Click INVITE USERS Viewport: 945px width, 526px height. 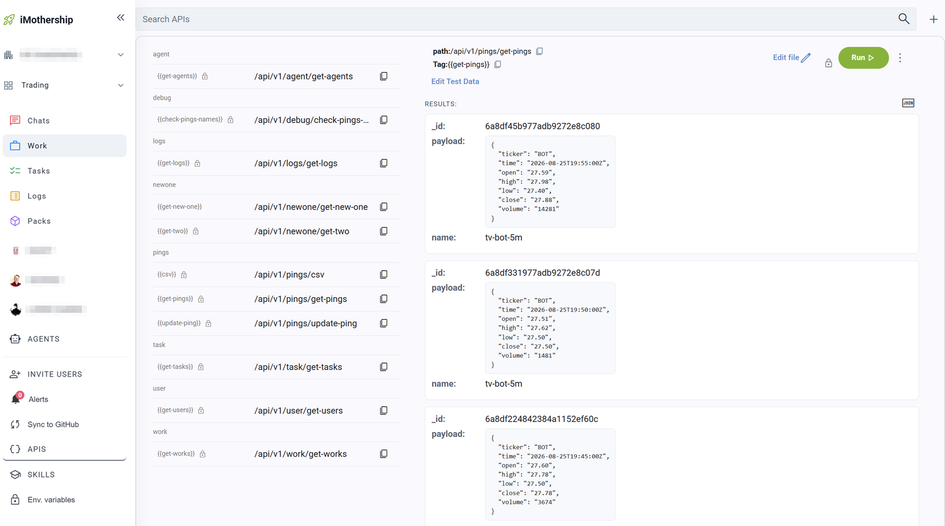point(64,374)
